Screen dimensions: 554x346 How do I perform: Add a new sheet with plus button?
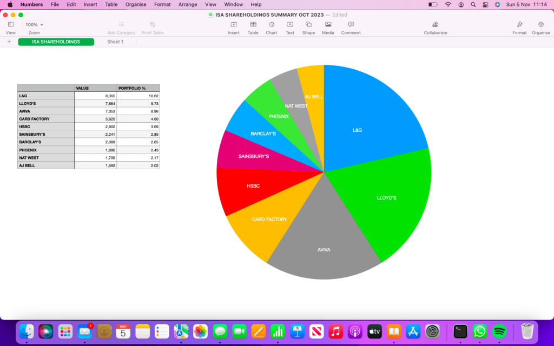pyautogui.click(x=9, y=42)
